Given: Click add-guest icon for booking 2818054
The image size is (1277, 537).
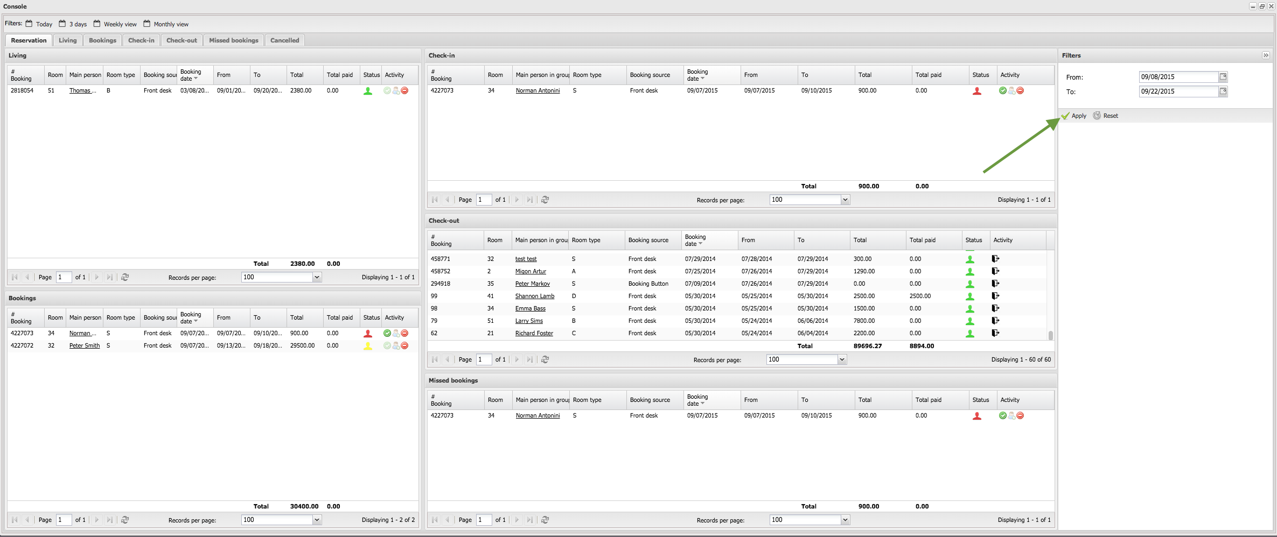Looking at the screenshot, I should (396, 90).
